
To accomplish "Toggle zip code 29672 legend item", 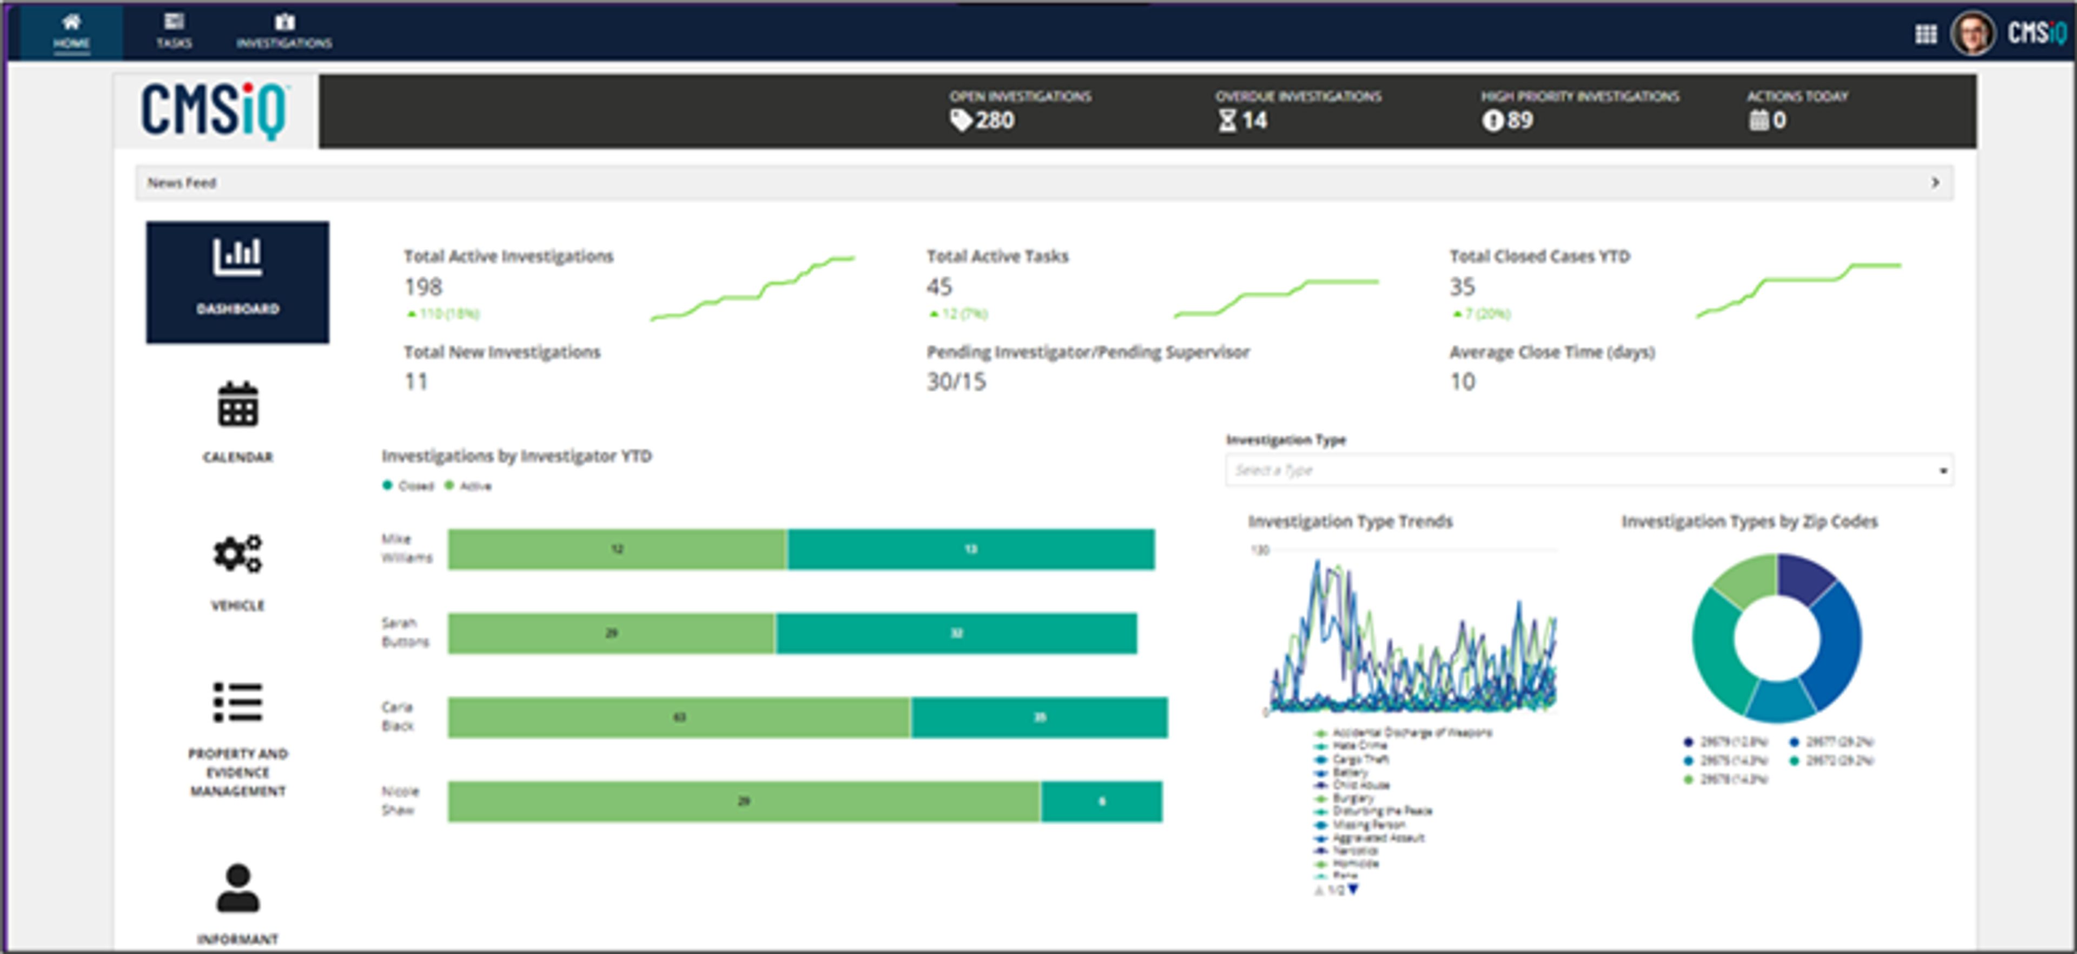I will (x=1831, y=760).
